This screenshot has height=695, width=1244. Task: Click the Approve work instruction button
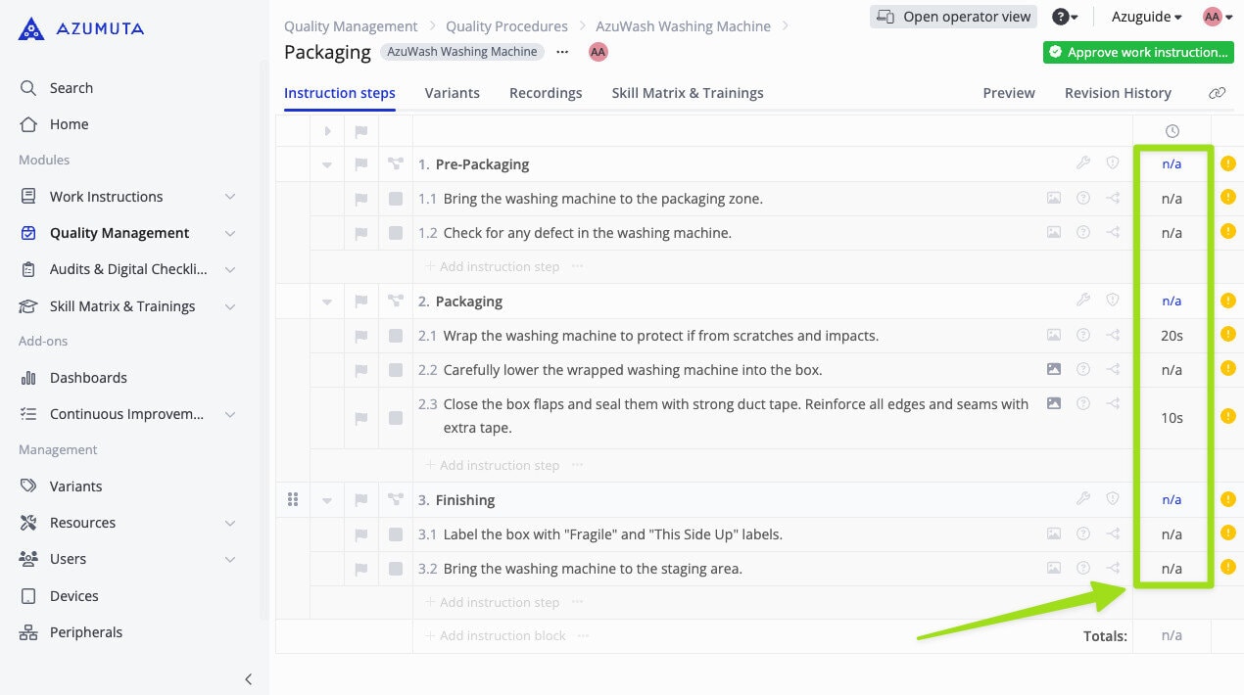click(x=1137, y=52)
